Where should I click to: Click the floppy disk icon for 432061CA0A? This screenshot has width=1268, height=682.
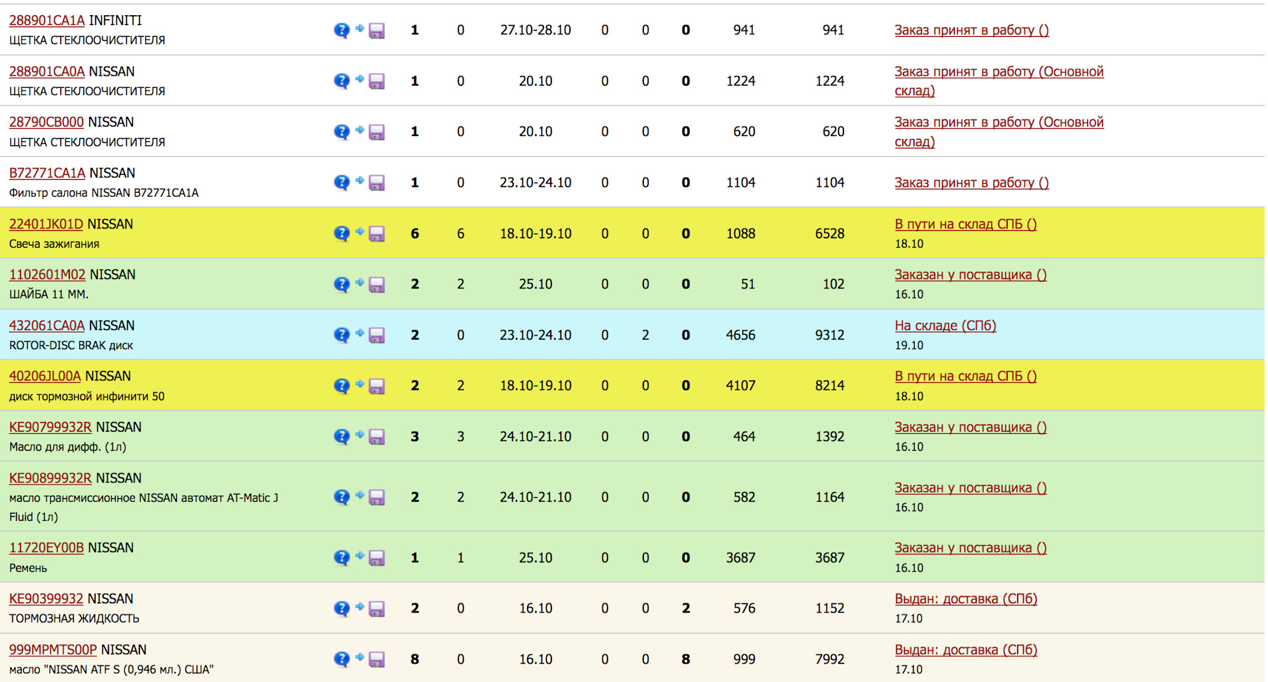pyautogui.click(x=377, y=335)
